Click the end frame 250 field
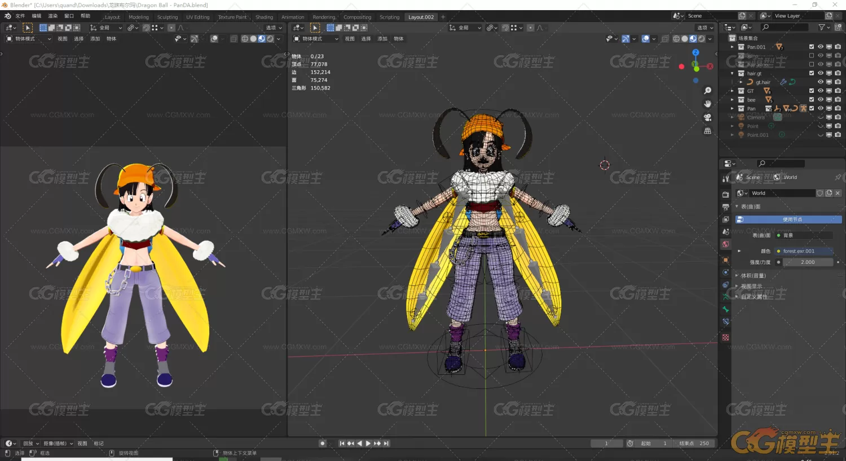846x461 pixels. tap(695, 444)
